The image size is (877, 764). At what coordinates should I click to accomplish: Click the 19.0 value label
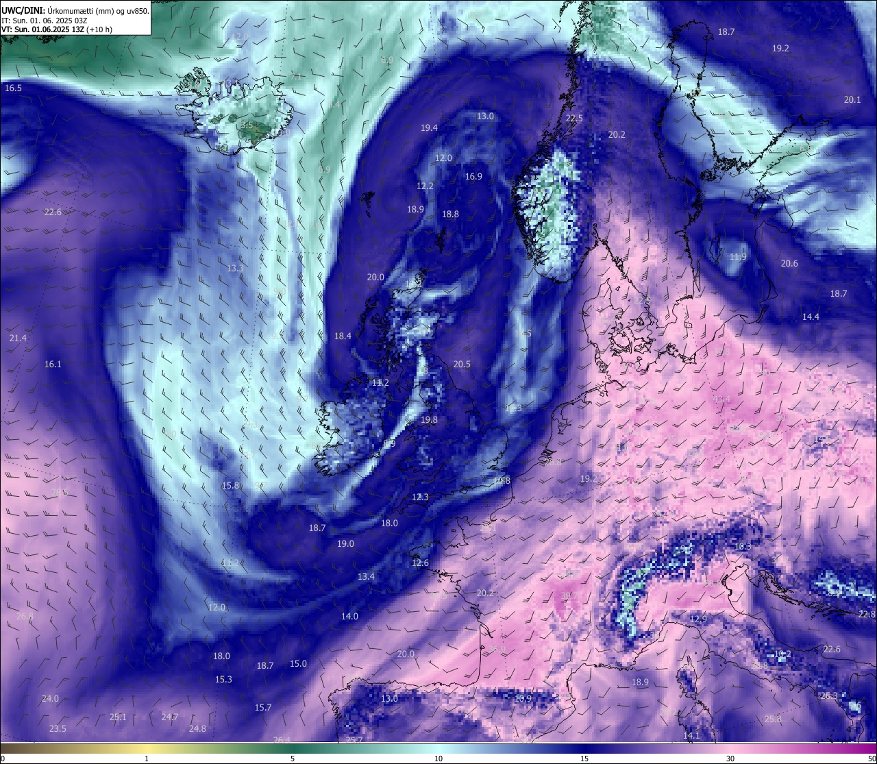pyautogui.click(x=346, y=543)
